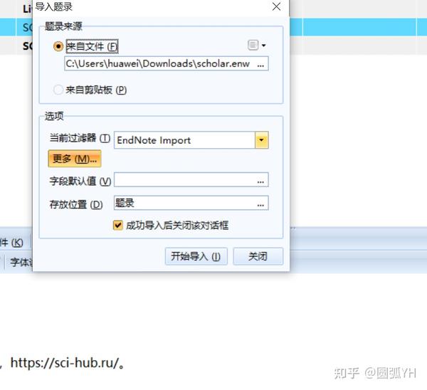The height and width of the screenshot is (390, 427).
Task: Close the 导入题录 dialog with X
Action: [x=276, y=6]
